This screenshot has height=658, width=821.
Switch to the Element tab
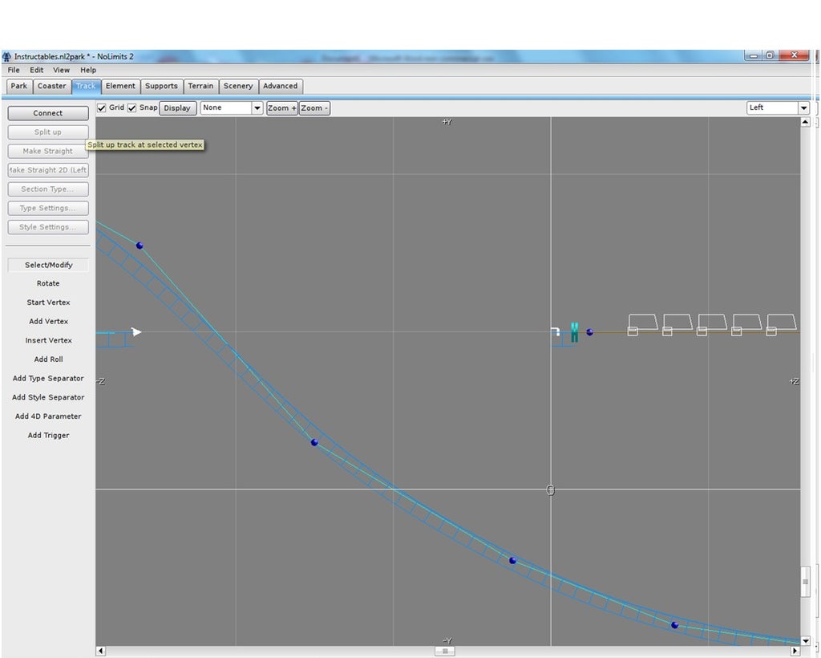coord(120,86)
